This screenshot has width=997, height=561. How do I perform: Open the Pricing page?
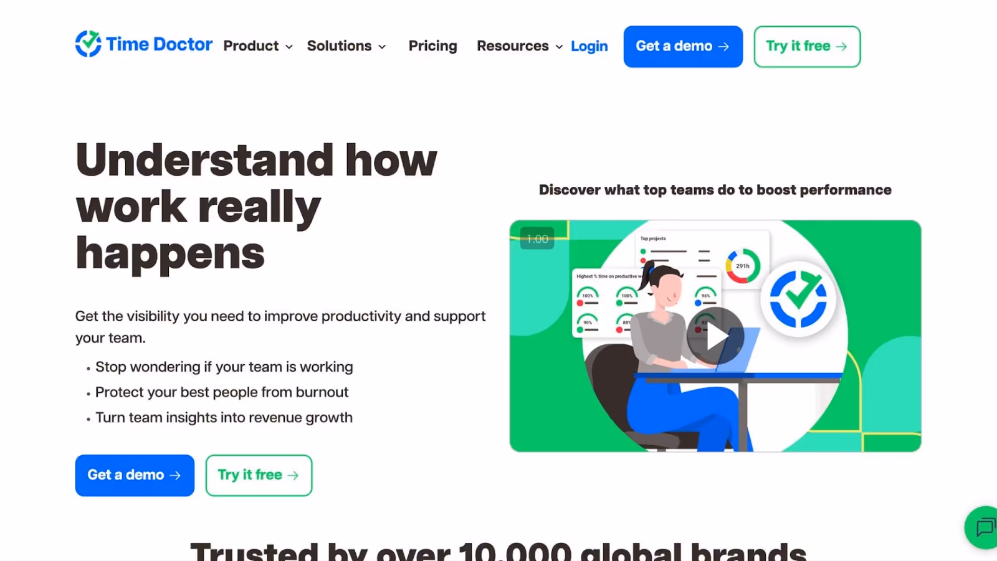coord(432,46)
